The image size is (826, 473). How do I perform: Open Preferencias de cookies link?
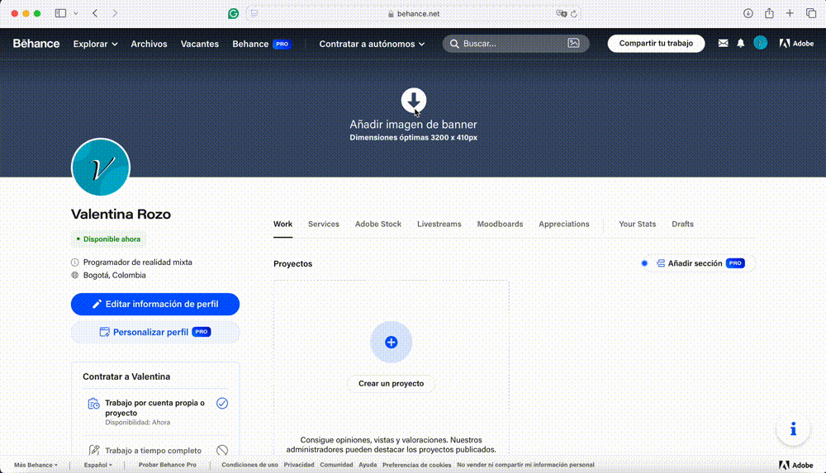point(416,465)
